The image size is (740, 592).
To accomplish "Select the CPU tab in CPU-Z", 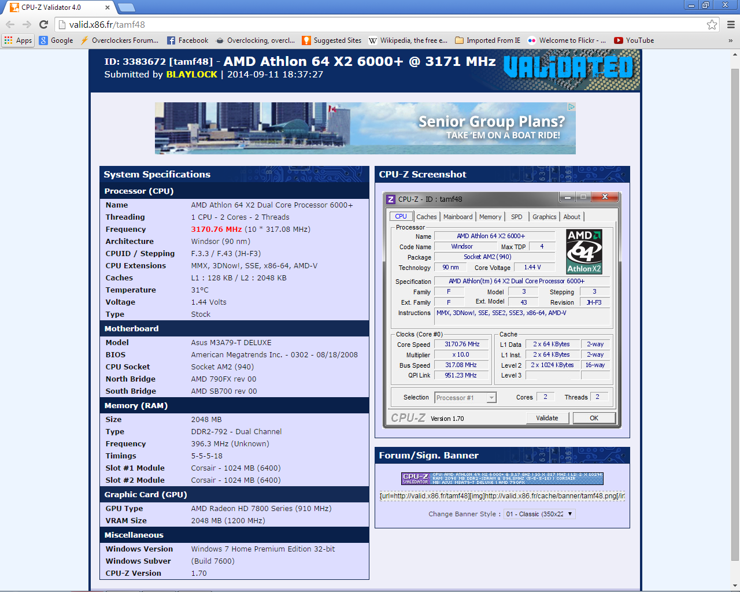I will [x=401, y=216].
